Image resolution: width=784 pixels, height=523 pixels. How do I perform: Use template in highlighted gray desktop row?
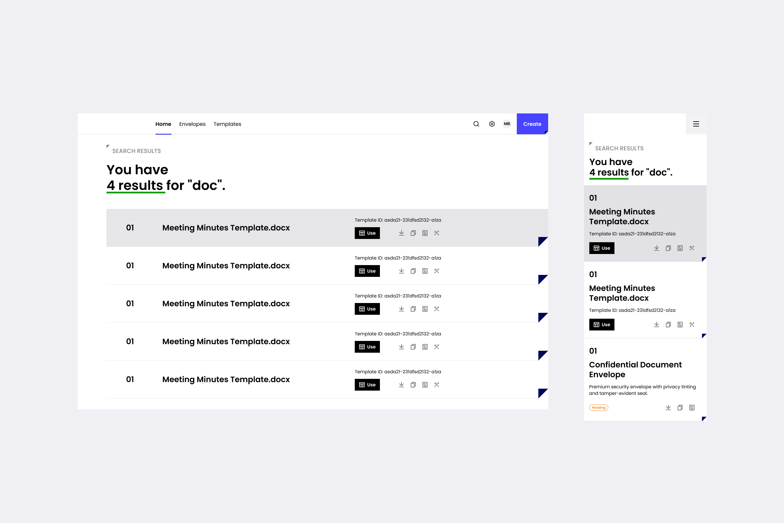coord(367,233)
